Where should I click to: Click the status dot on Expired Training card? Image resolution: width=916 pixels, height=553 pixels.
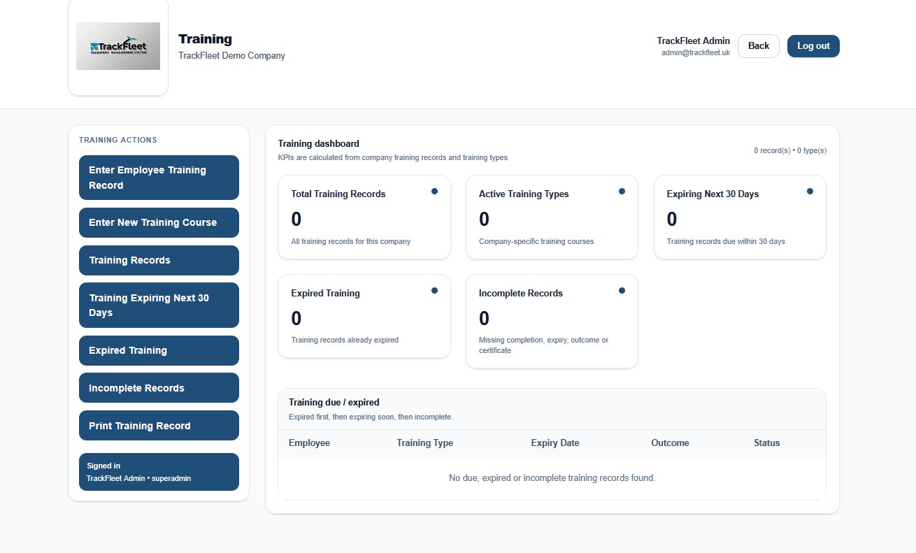tap(434, 289)
